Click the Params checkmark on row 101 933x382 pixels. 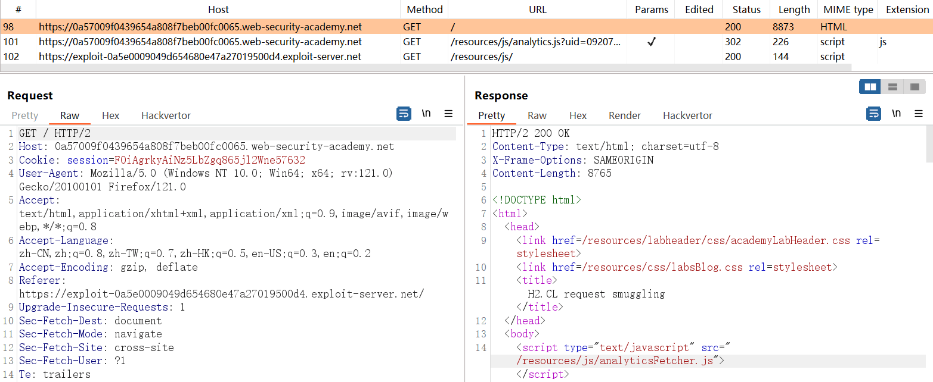pyautogui.click(x=651, y=42)
